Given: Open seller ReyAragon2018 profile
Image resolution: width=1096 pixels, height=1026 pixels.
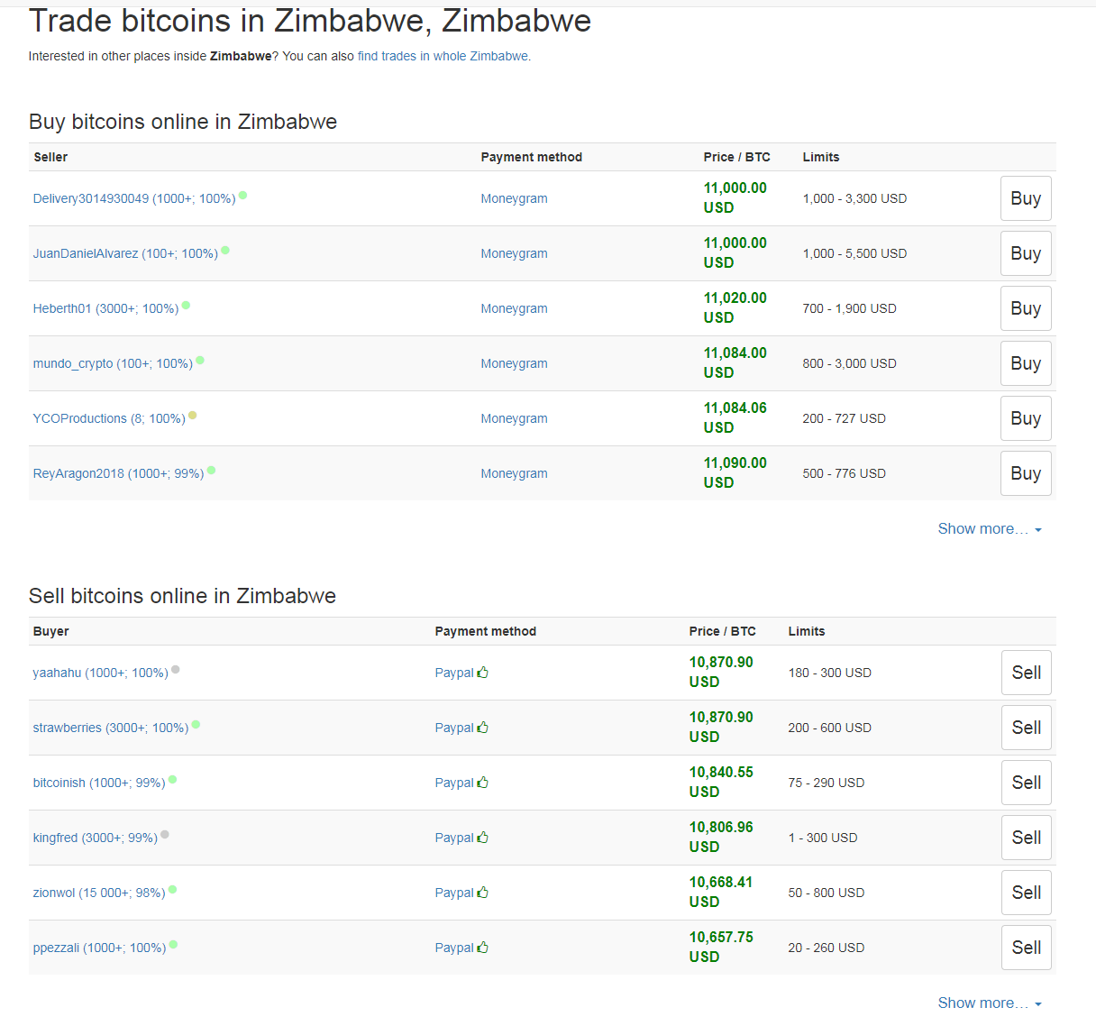Looking at the screenshot, I should tap(118, 473).
